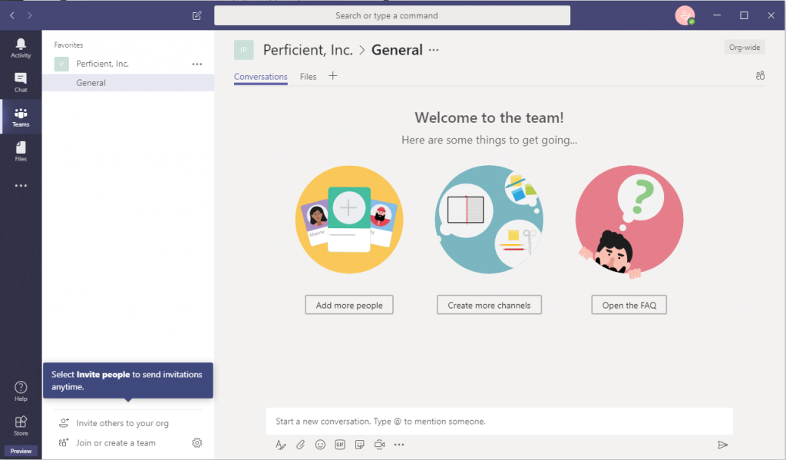This screenshot has height=460, width=786.
Task: Send the message with the arrow icon
Action: [x=722, y=445]
